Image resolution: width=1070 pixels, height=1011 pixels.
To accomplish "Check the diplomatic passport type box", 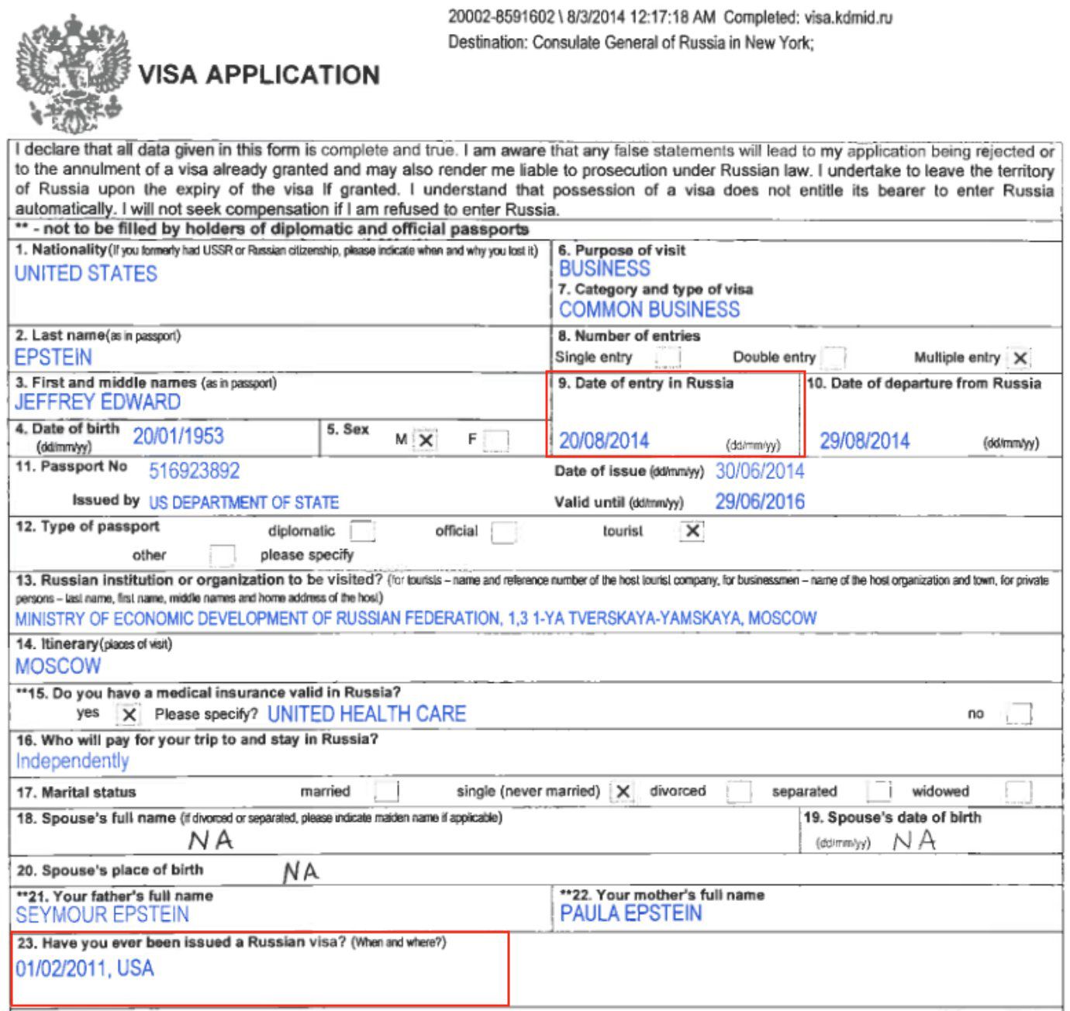I will (362, 532).
